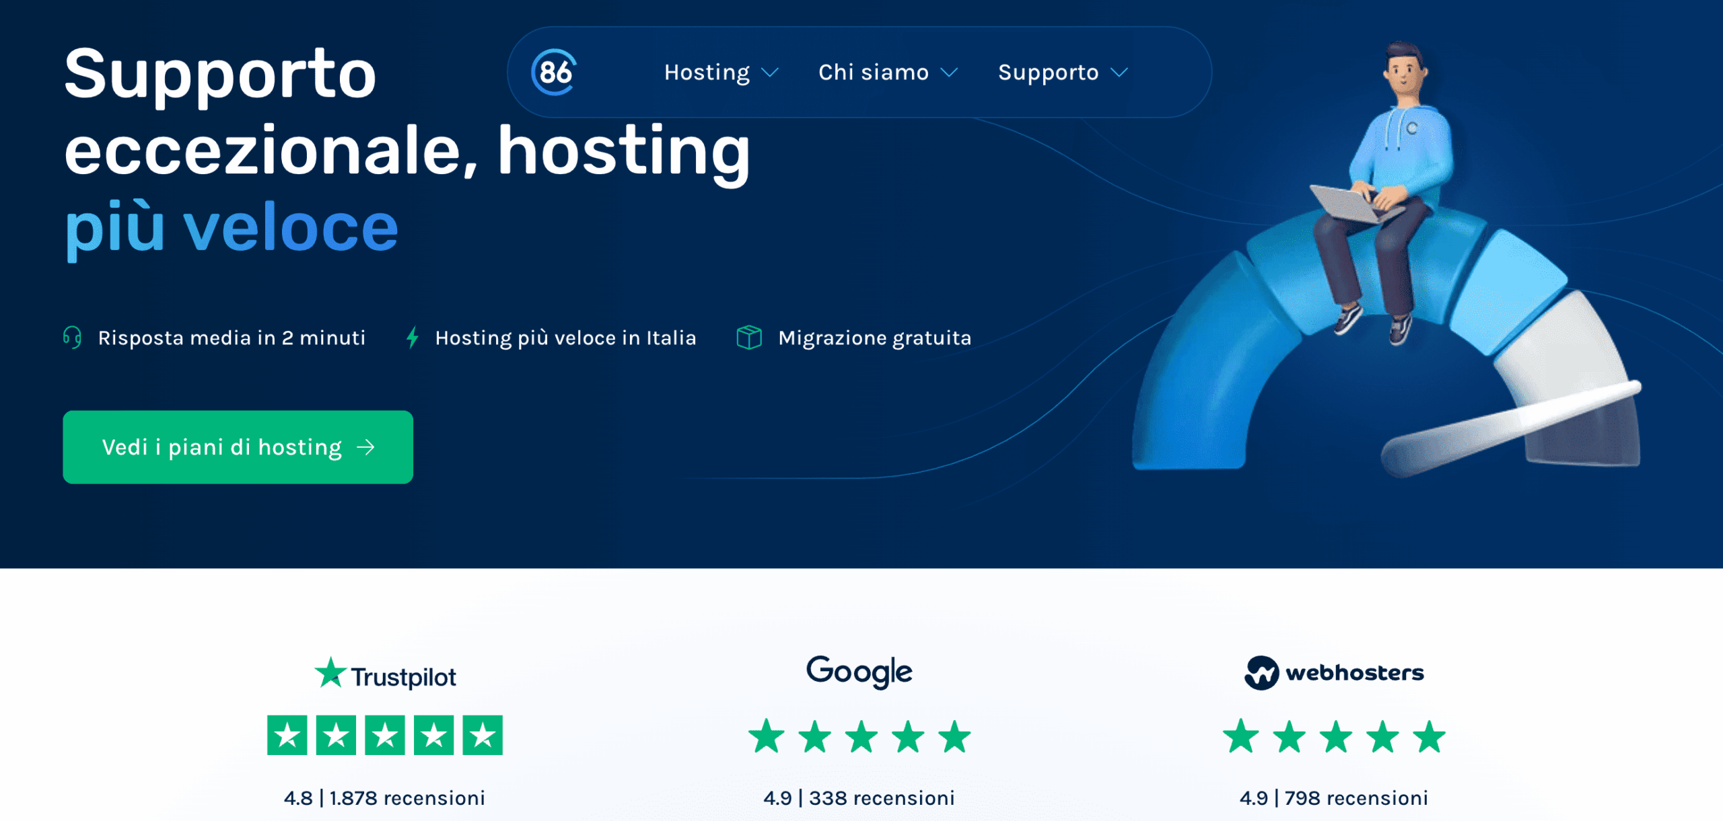Image resolution: width=1723 pixels, height=821 pixels.
Task: Click the arrow icon inside green button
Action: pos(365,448)
